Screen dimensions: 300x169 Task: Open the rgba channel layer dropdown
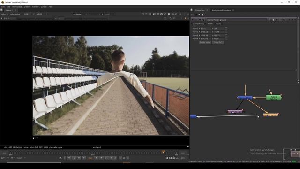tap(5, 14)
